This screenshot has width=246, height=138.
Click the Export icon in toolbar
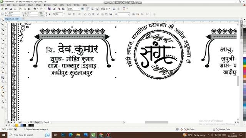point(59,9)
